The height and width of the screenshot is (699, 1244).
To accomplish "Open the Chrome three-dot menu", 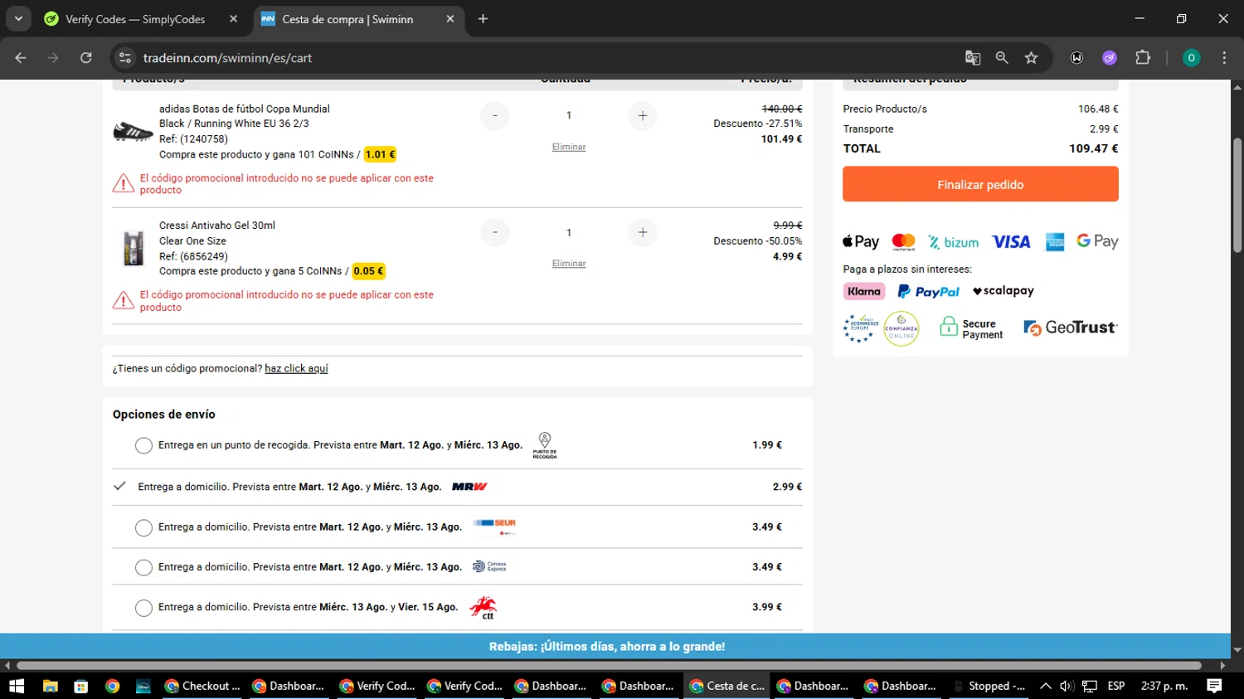I will coord(1224,58).
